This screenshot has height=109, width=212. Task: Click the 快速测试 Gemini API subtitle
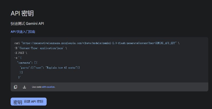point(27,24)
